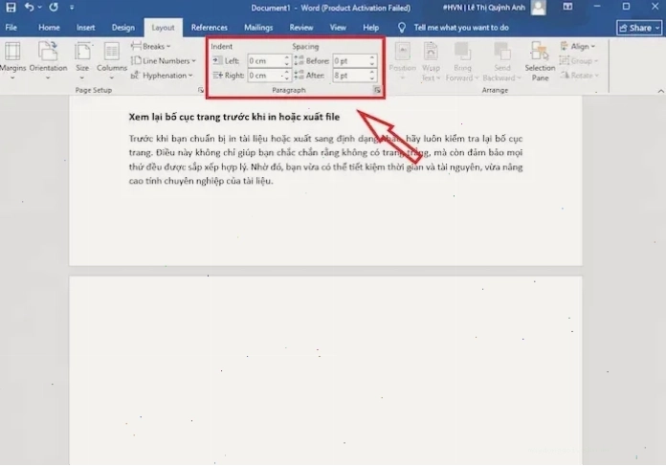Open the Size dropdown
Image resolution: width=666 pixels, height=466 pixels.
click(x=82, y=60)
